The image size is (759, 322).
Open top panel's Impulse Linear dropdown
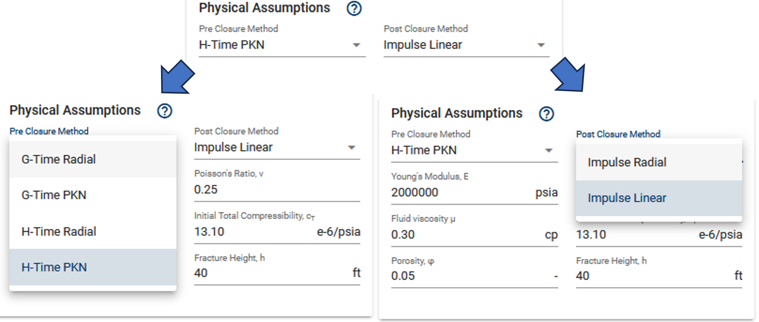coord(466,45)
